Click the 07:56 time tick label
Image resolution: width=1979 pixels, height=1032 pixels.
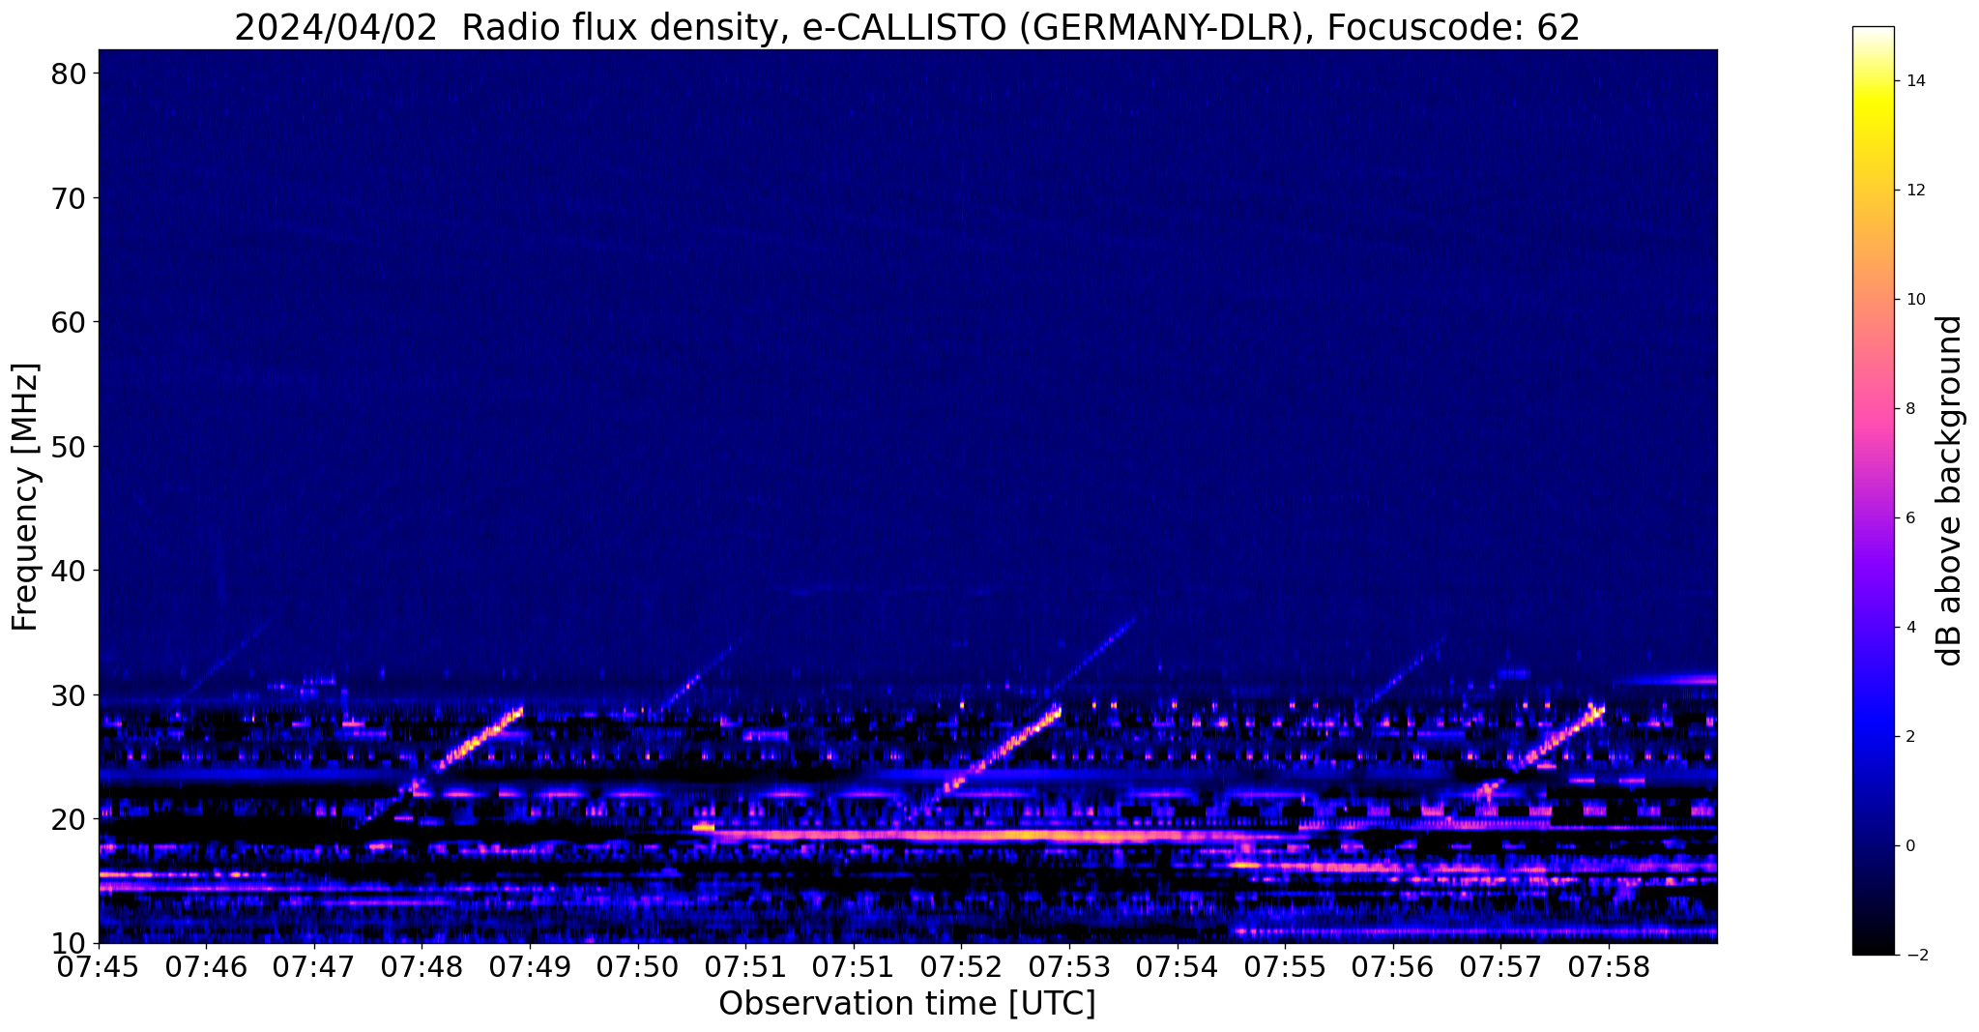click(x=1393, y=967)
